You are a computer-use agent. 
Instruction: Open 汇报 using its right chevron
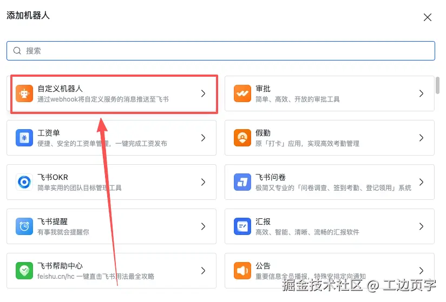pyautogui.click(x=421, y=226)
